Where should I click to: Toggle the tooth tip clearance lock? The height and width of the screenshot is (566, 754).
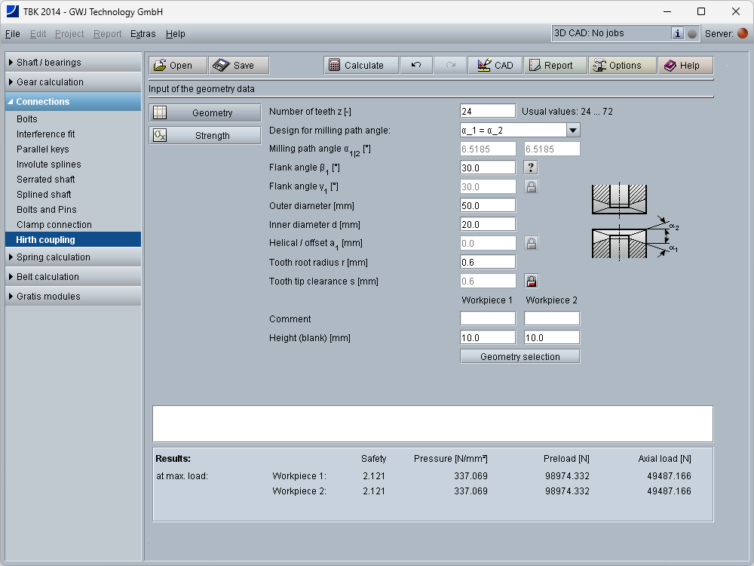pyautogui.click(x=532, y=281)
